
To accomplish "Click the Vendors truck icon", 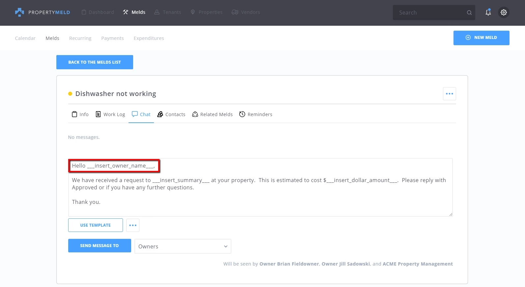I will coord(235,12).
